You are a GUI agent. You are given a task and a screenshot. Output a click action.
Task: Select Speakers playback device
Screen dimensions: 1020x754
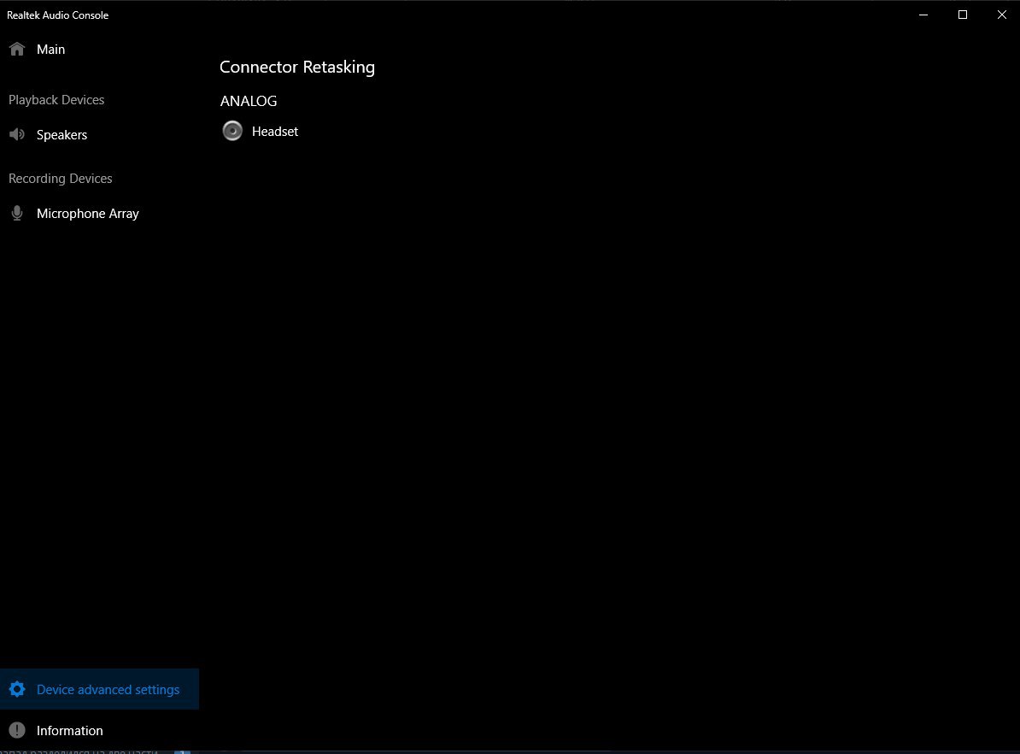point(62,135)
